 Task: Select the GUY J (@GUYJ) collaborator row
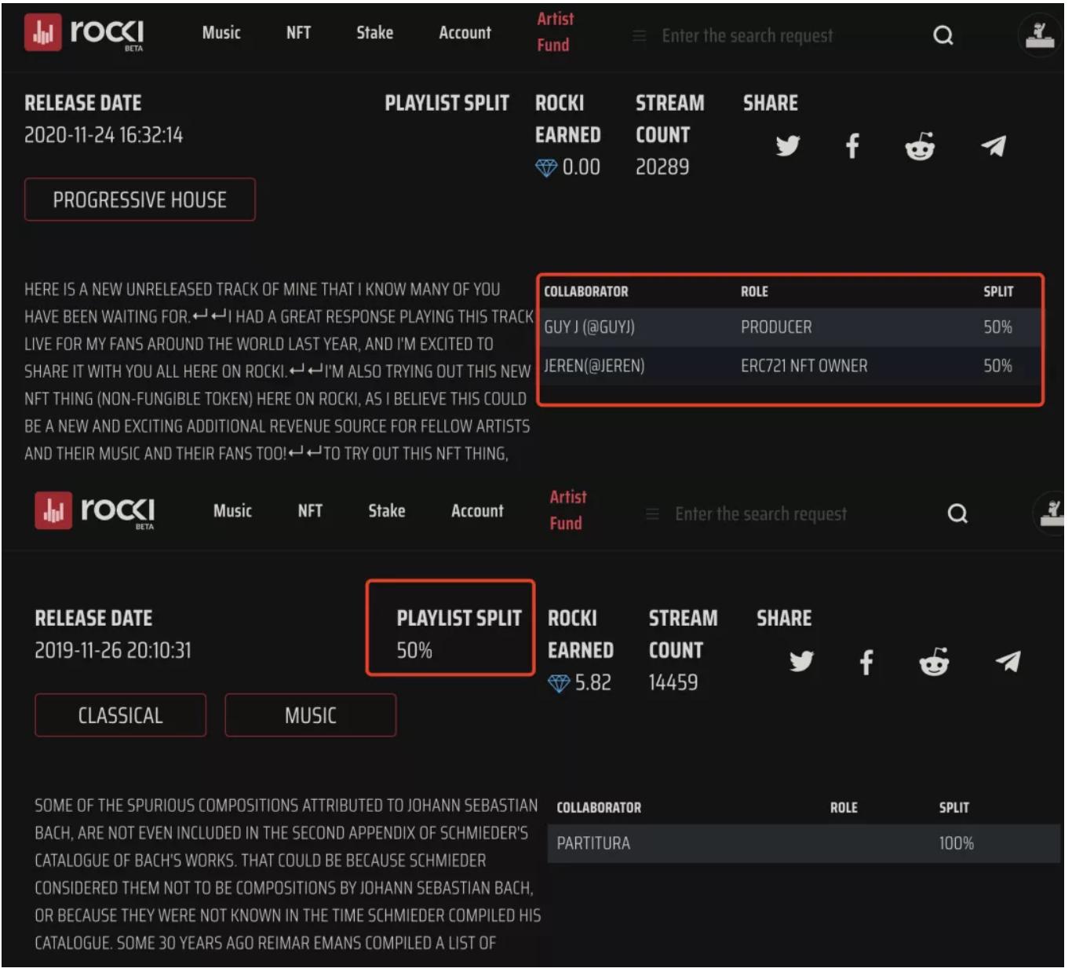789,327
